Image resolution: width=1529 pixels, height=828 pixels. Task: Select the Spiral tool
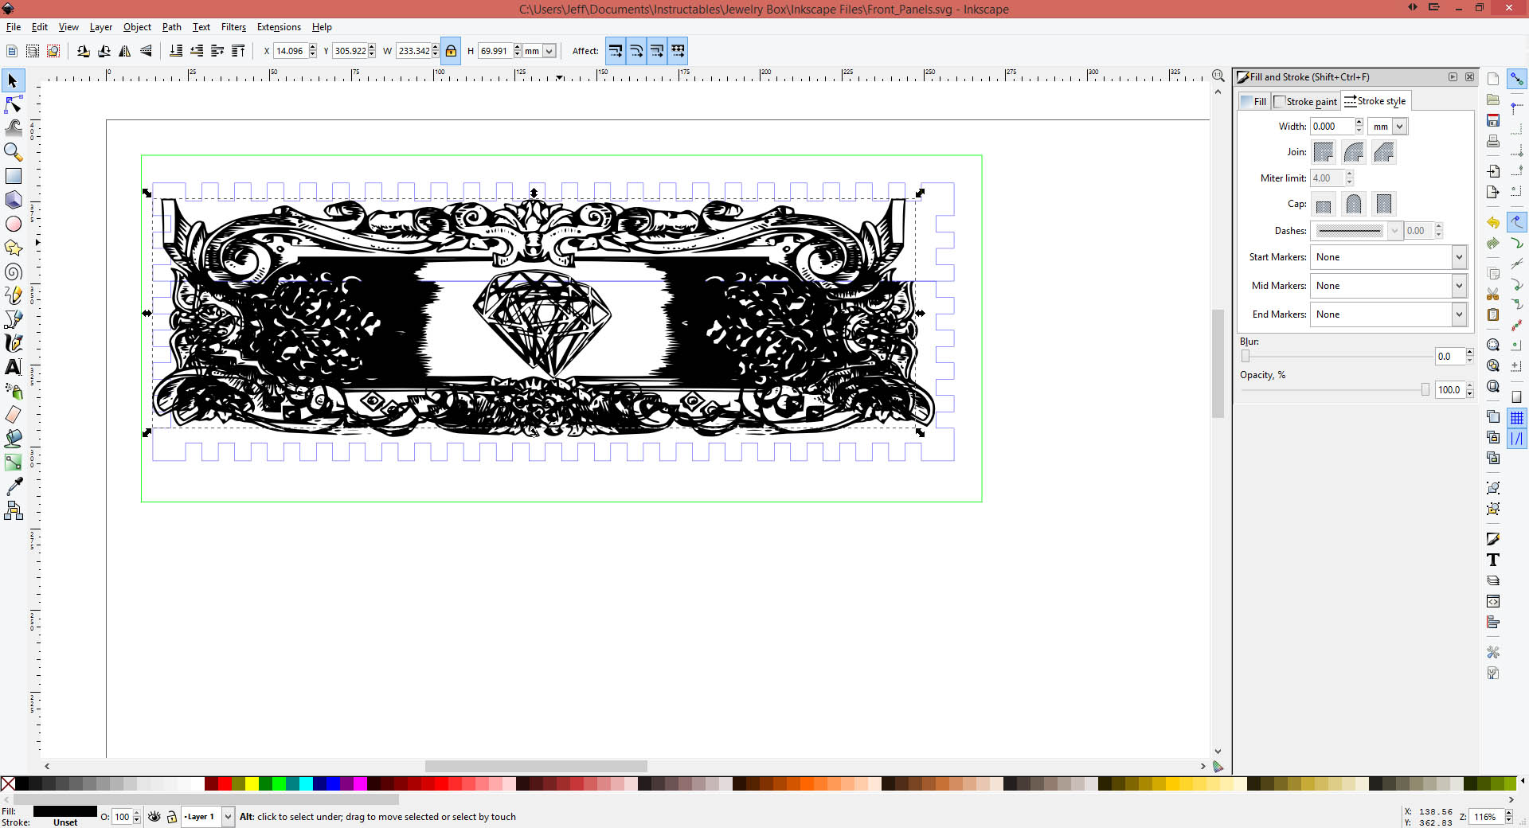point(13,271)
